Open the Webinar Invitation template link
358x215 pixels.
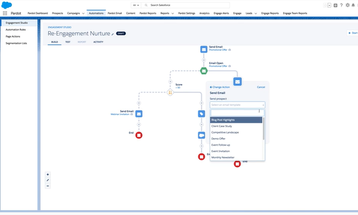pyautogui.click(x=120, y=114)
